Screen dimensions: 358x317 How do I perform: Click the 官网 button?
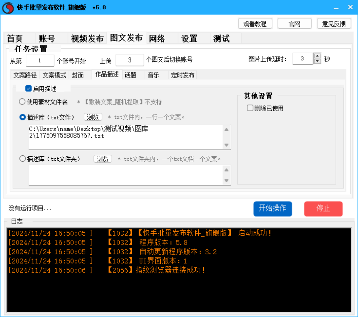pos(294,23)
